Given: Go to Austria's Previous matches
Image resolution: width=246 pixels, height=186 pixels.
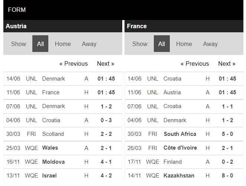Looking at the screenshot, I should [74, 63].
